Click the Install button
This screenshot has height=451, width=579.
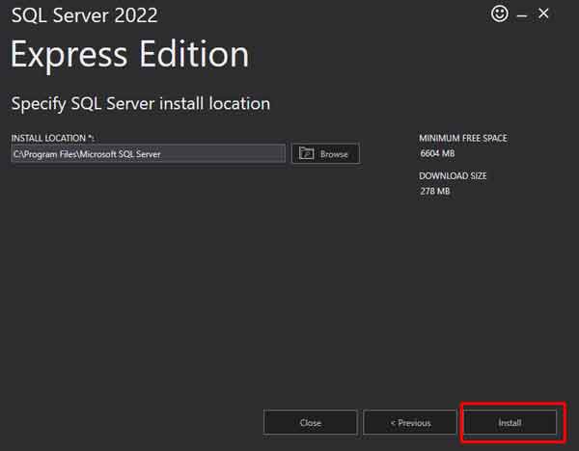click(510, 422)
